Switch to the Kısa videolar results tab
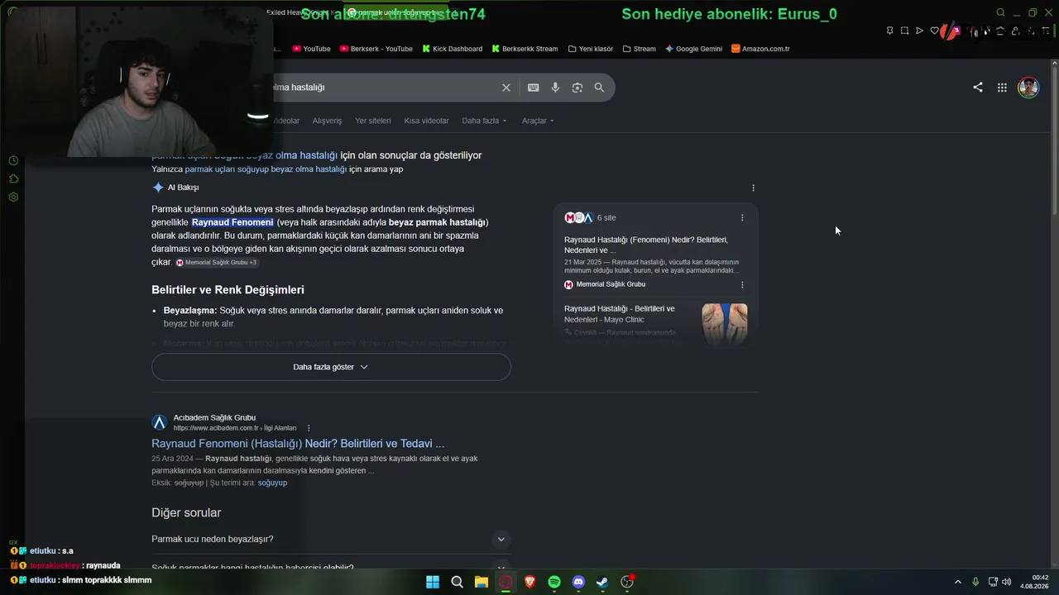Screen dimensions: 1059x595 (x=426, y=121)
